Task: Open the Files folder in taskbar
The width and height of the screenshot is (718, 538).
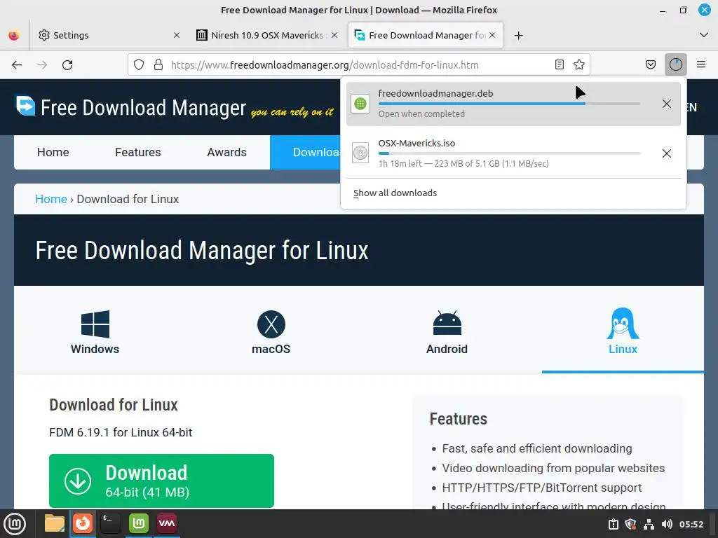Action: click(x=55, y=524)
